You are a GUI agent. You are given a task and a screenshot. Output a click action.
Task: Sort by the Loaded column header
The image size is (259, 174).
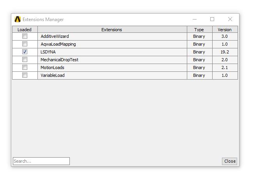pos(25,29)
